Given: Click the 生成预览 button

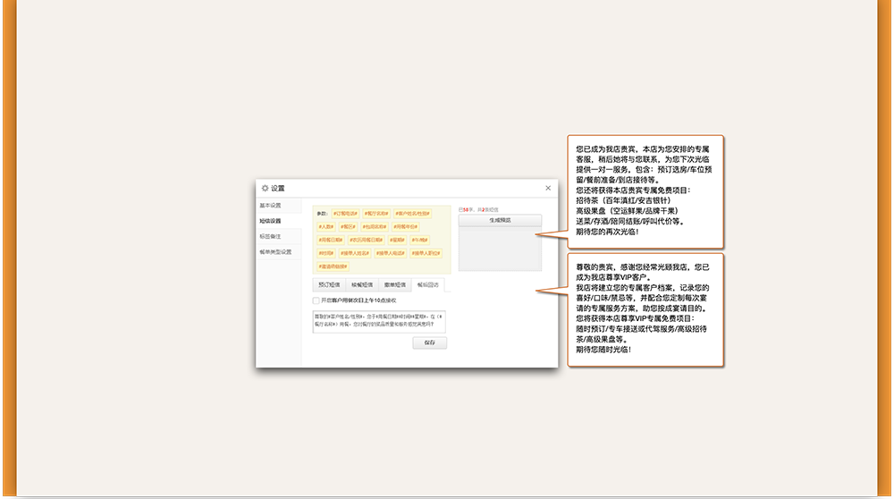Looking at the screenshot, I should [x=500, y=219].
